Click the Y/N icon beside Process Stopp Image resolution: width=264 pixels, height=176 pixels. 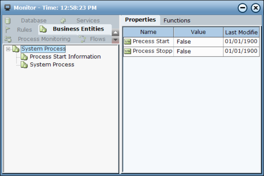127,51
